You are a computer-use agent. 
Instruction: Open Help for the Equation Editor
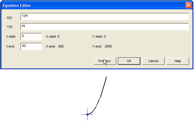pos(178,61)
